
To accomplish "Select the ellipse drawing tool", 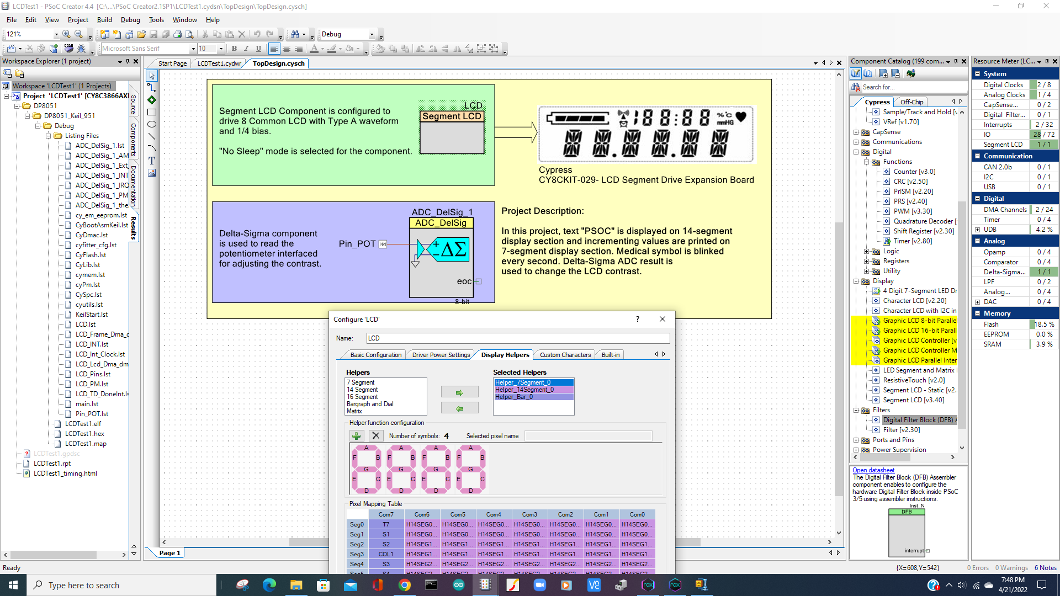I will 152,124.
